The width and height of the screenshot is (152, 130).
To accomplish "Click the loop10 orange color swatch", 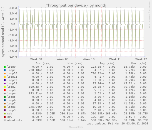I will [x=5, y=73].
